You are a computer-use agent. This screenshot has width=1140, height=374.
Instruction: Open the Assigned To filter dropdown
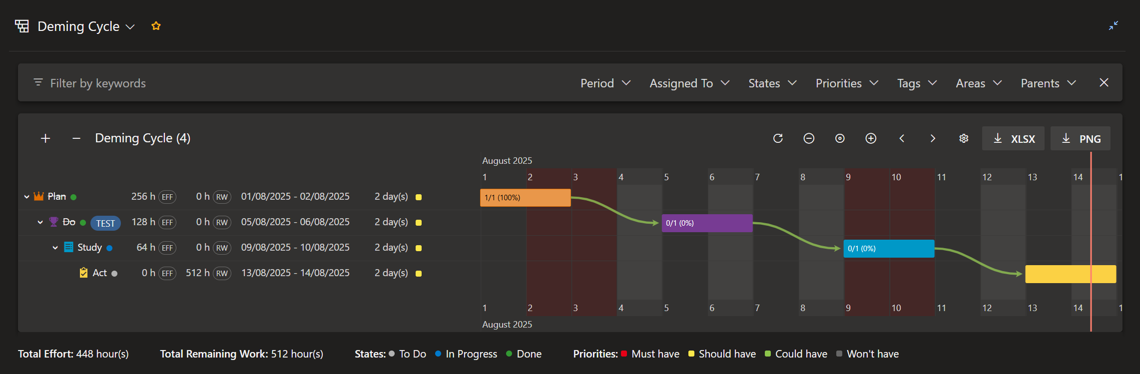pyautogui.click(x=689, y=83)
